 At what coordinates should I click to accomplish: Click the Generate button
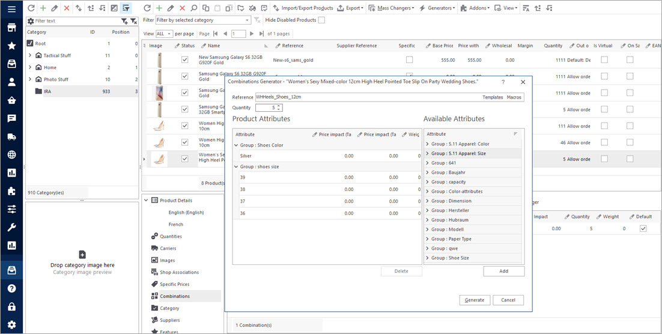click(x=475, y=300)
